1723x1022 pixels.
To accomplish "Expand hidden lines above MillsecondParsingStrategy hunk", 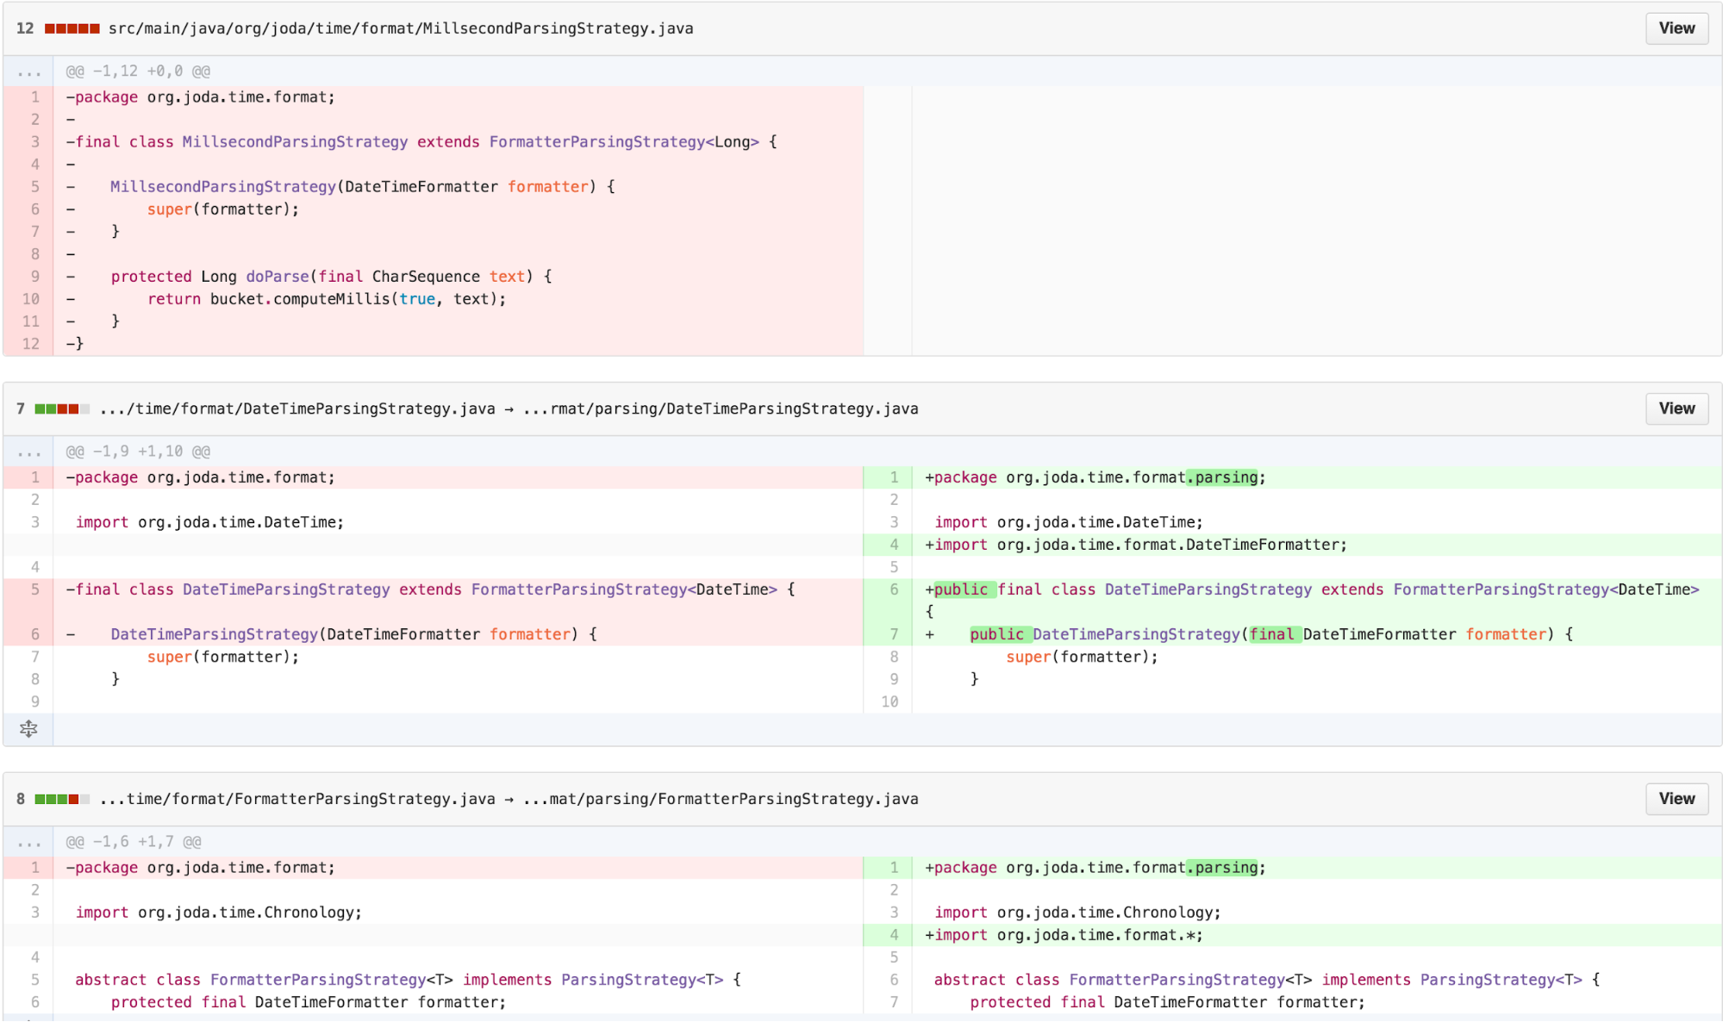I will [x=28, y=72].
